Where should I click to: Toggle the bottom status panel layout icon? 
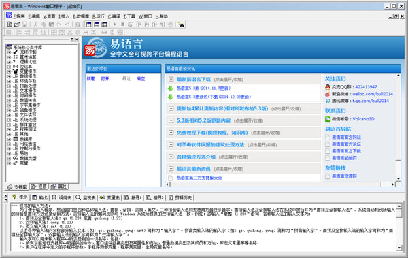tap(97, 25)
